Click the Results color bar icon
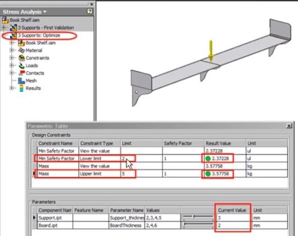298x236 pixels. [x=21, y=88]
